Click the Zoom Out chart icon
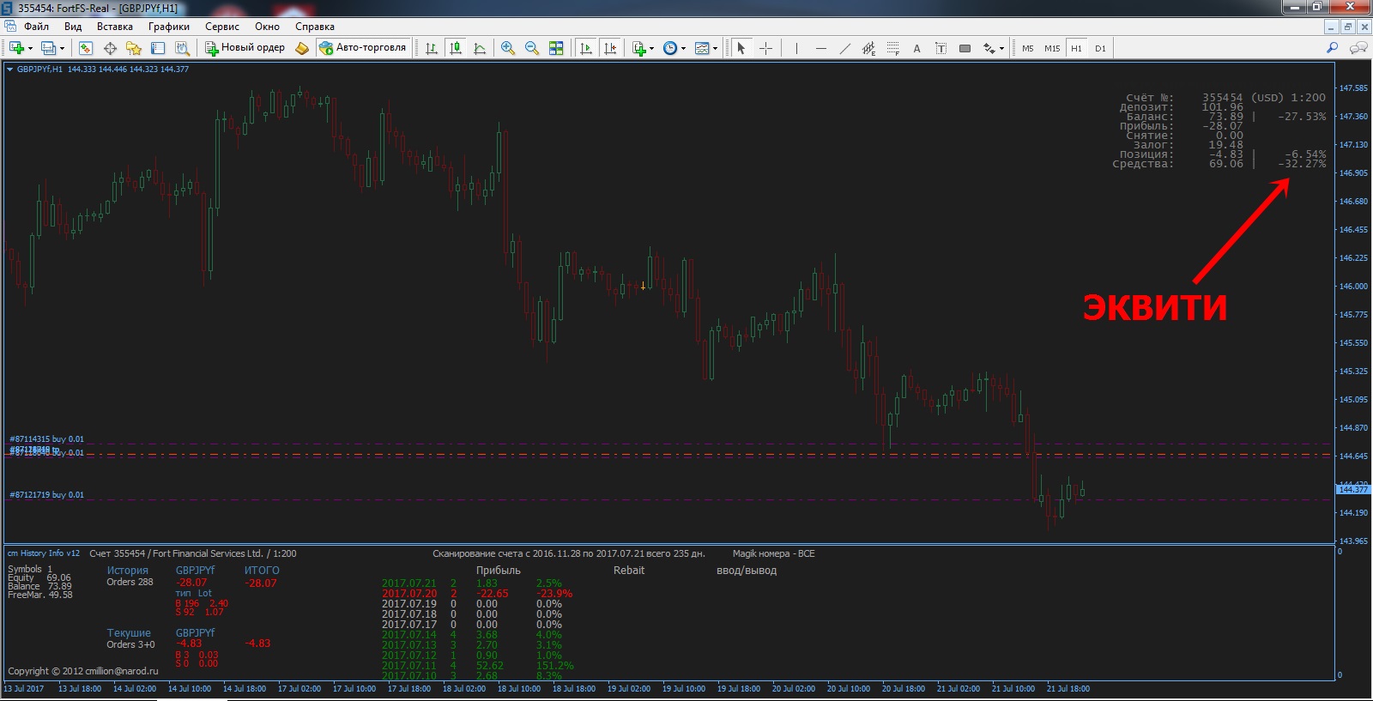Image resolution: width=1373 pixels, height=701 pixels. (x=532, y=48)
